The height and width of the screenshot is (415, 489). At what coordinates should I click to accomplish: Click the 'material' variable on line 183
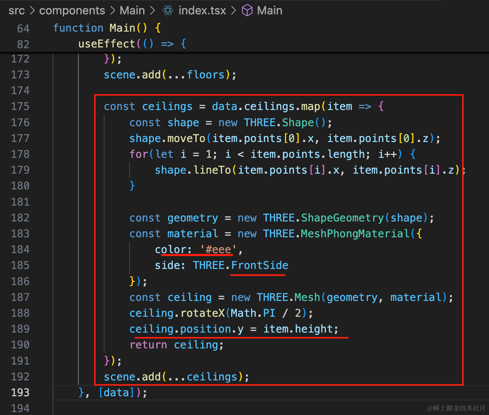tap(193, 234)
